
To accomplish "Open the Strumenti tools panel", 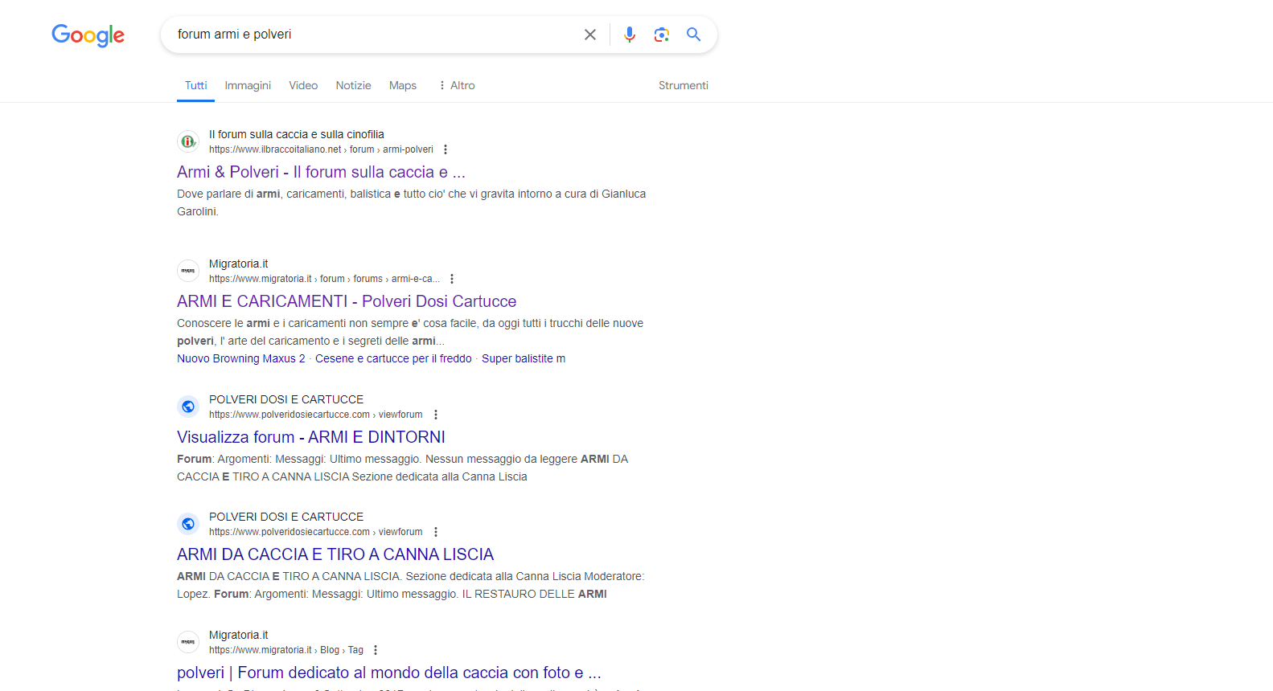I will 683,85.
